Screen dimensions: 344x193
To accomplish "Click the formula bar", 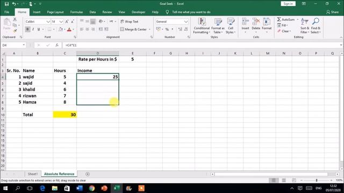I will coord(200,45).
